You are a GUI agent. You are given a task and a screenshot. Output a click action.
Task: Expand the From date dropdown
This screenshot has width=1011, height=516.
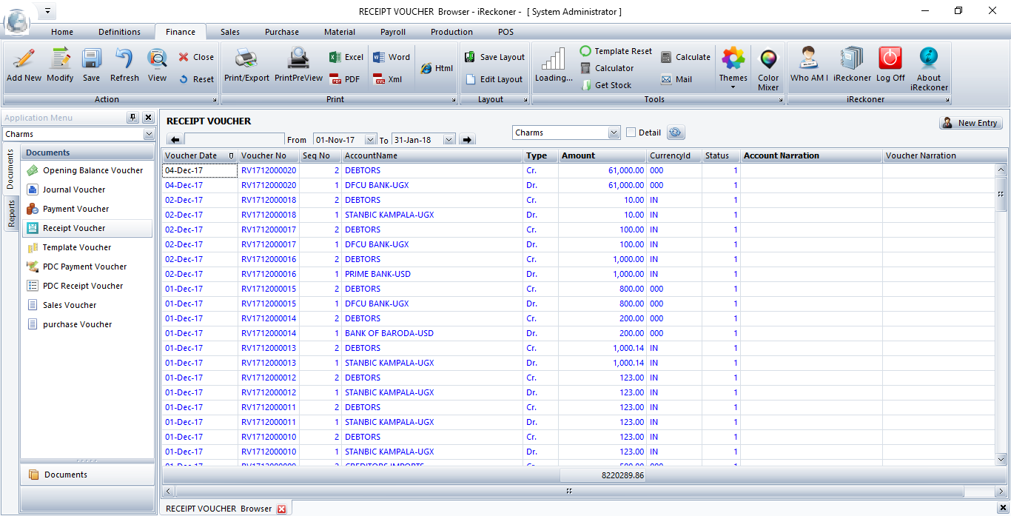(371, 140)
